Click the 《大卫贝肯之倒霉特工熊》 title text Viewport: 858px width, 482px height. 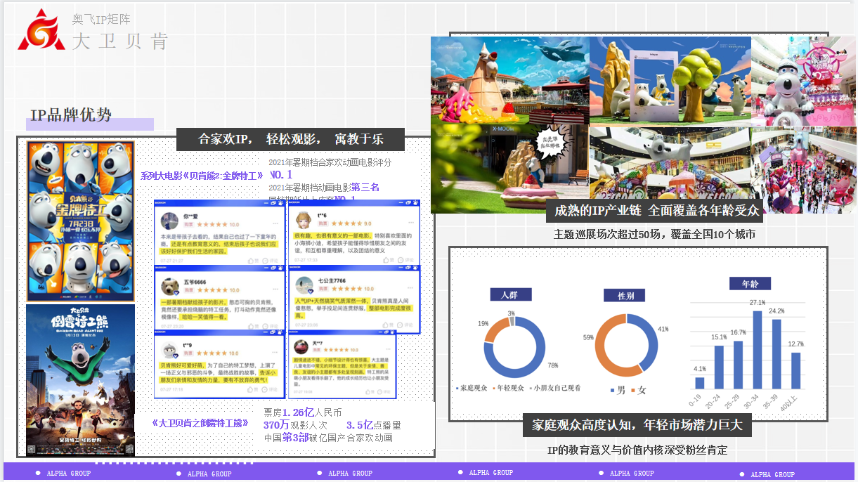(200, 423)
